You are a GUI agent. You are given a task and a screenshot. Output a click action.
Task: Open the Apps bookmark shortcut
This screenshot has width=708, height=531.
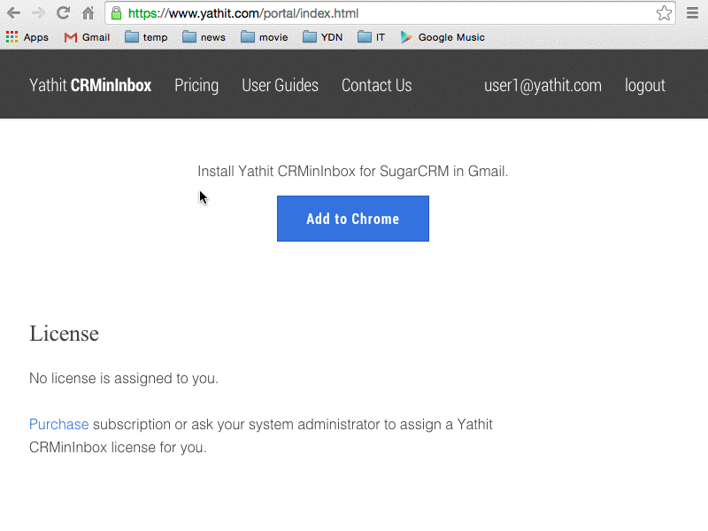[x=27, y=37]
